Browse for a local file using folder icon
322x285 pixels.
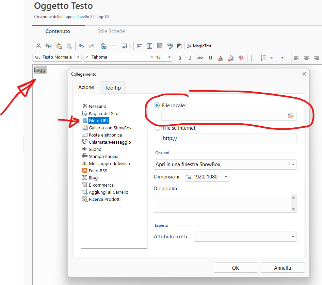291,116
